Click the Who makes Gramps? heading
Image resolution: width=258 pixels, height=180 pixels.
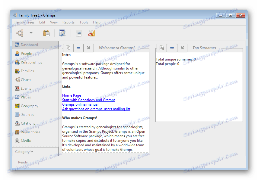(x=80, y=118)
